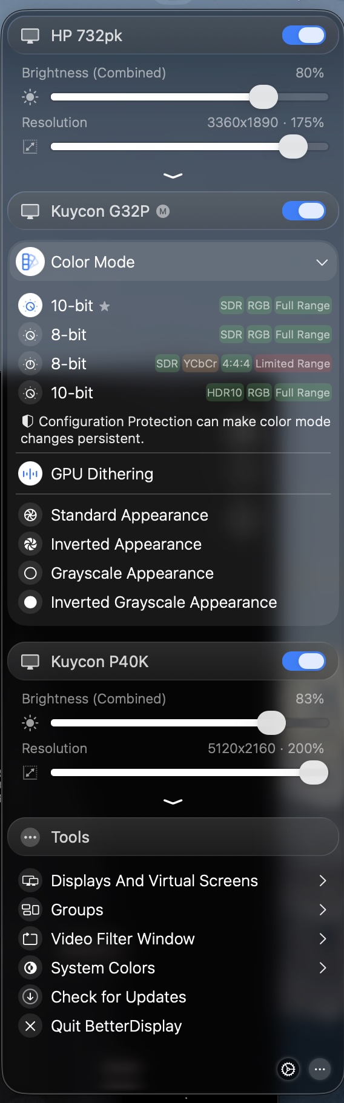
Task: Open the System Colors submenu
Action: click(x=173, y=968)
